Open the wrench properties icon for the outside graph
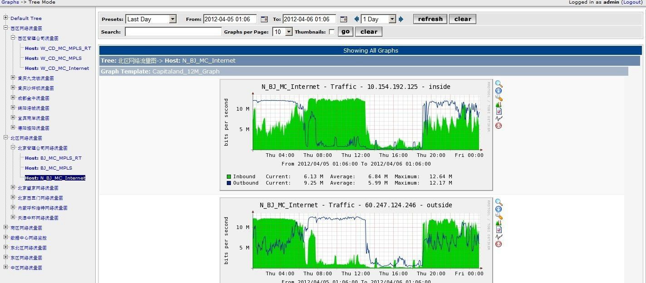This screenshot has height=283, width=646. 499,216
